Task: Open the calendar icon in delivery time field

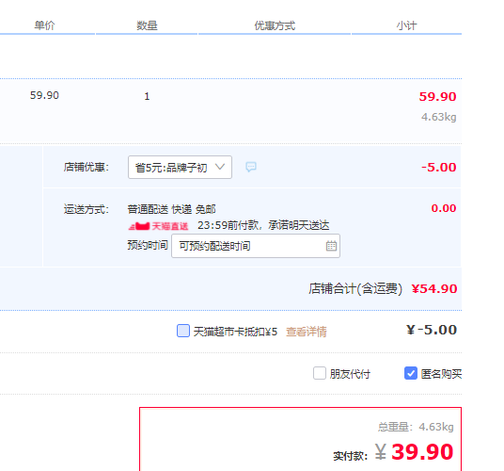Action: (x=331, y=246)
